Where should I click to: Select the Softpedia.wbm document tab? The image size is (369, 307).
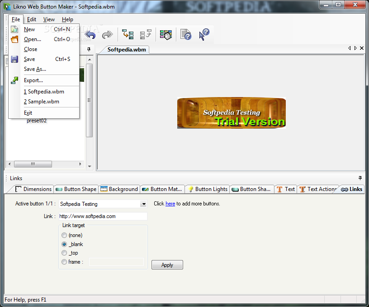127,50
